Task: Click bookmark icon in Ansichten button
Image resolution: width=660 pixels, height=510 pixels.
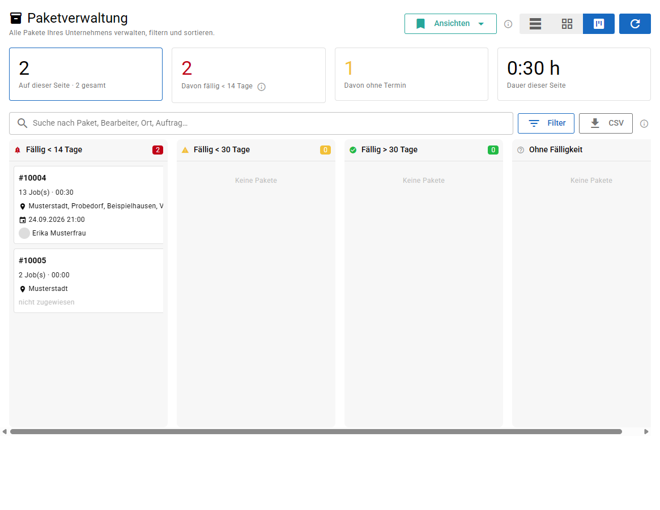Action: pos(420,24)
